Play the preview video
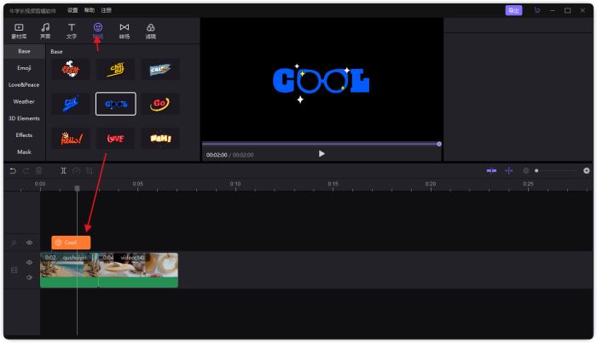Viewport: 597px width, 343px height. (322, 154)
